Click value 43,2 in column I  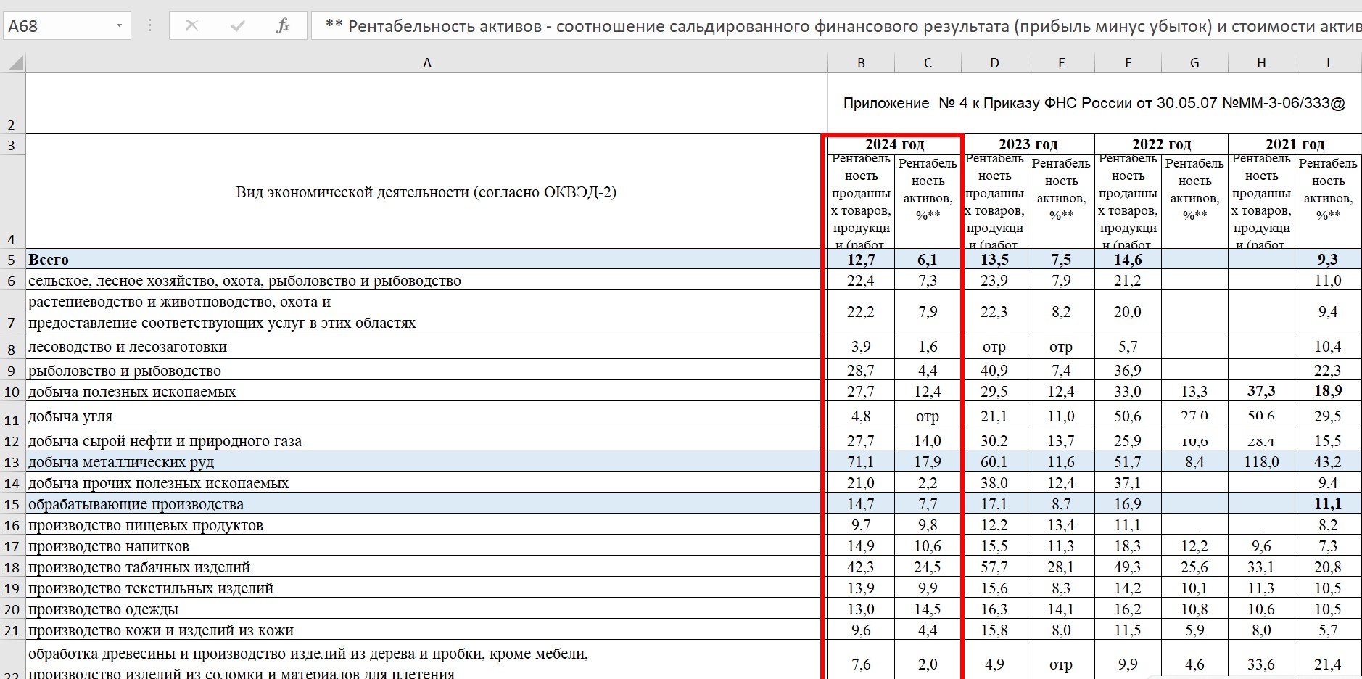click(x=1328, y=462)
